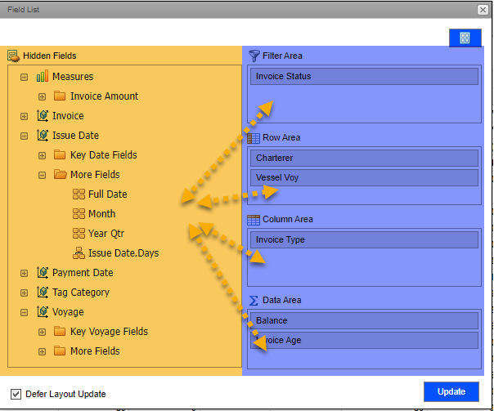Select the Invoice Status filter field

[363, 76]
